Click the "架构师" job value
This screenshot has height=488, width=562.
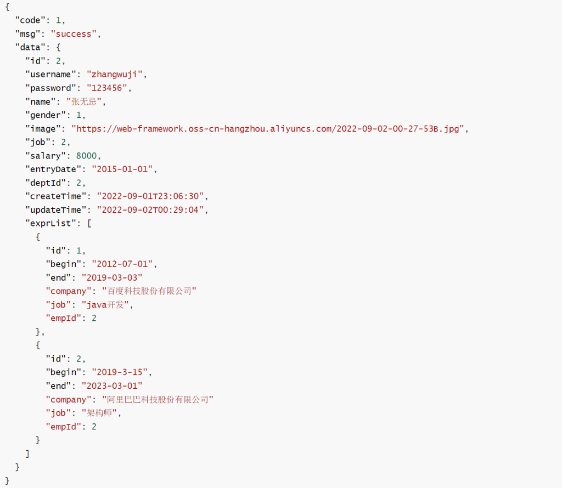[x=101, y=413]
